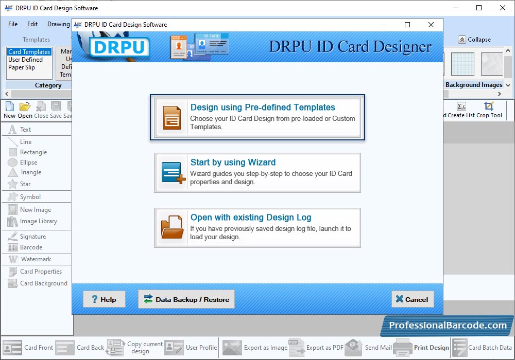Select the blue grid background thumbnail
The width and height of the screenshot is (515, 360).
tap(462, 64)
